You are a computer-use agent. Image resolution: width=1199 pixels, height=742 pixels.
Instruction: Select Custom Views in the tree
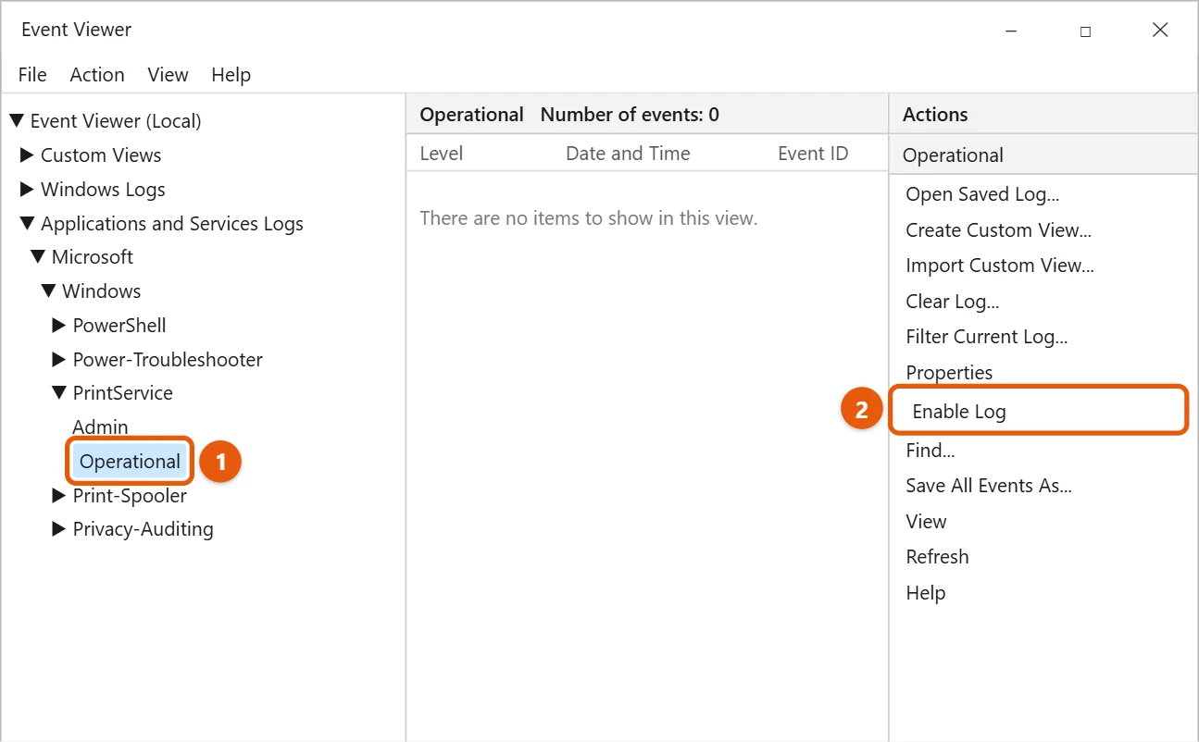tap(101, 155)
